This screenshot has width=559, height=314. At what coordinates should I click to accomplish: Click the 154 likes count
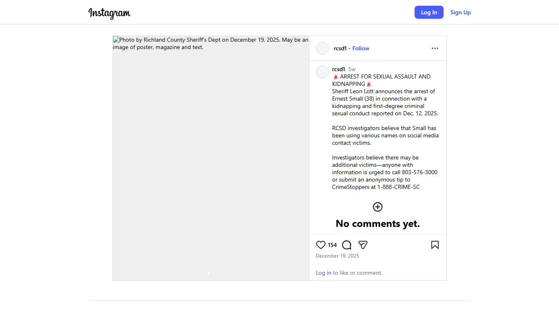coord(332,245)
